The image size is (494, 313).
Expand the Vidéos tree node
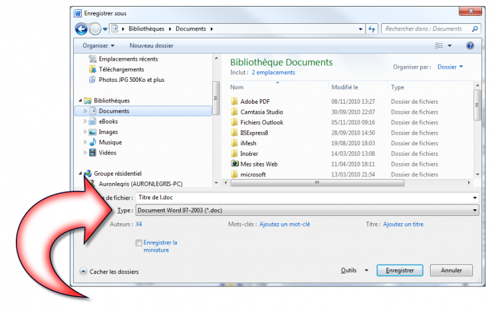tap(85, 153)
